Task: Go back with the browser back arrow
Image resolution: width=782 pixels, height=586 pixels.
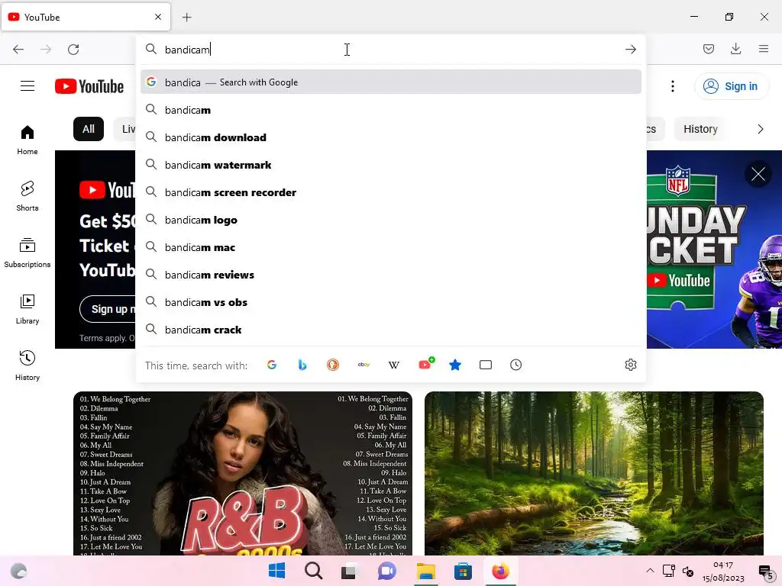Action: 18,50
